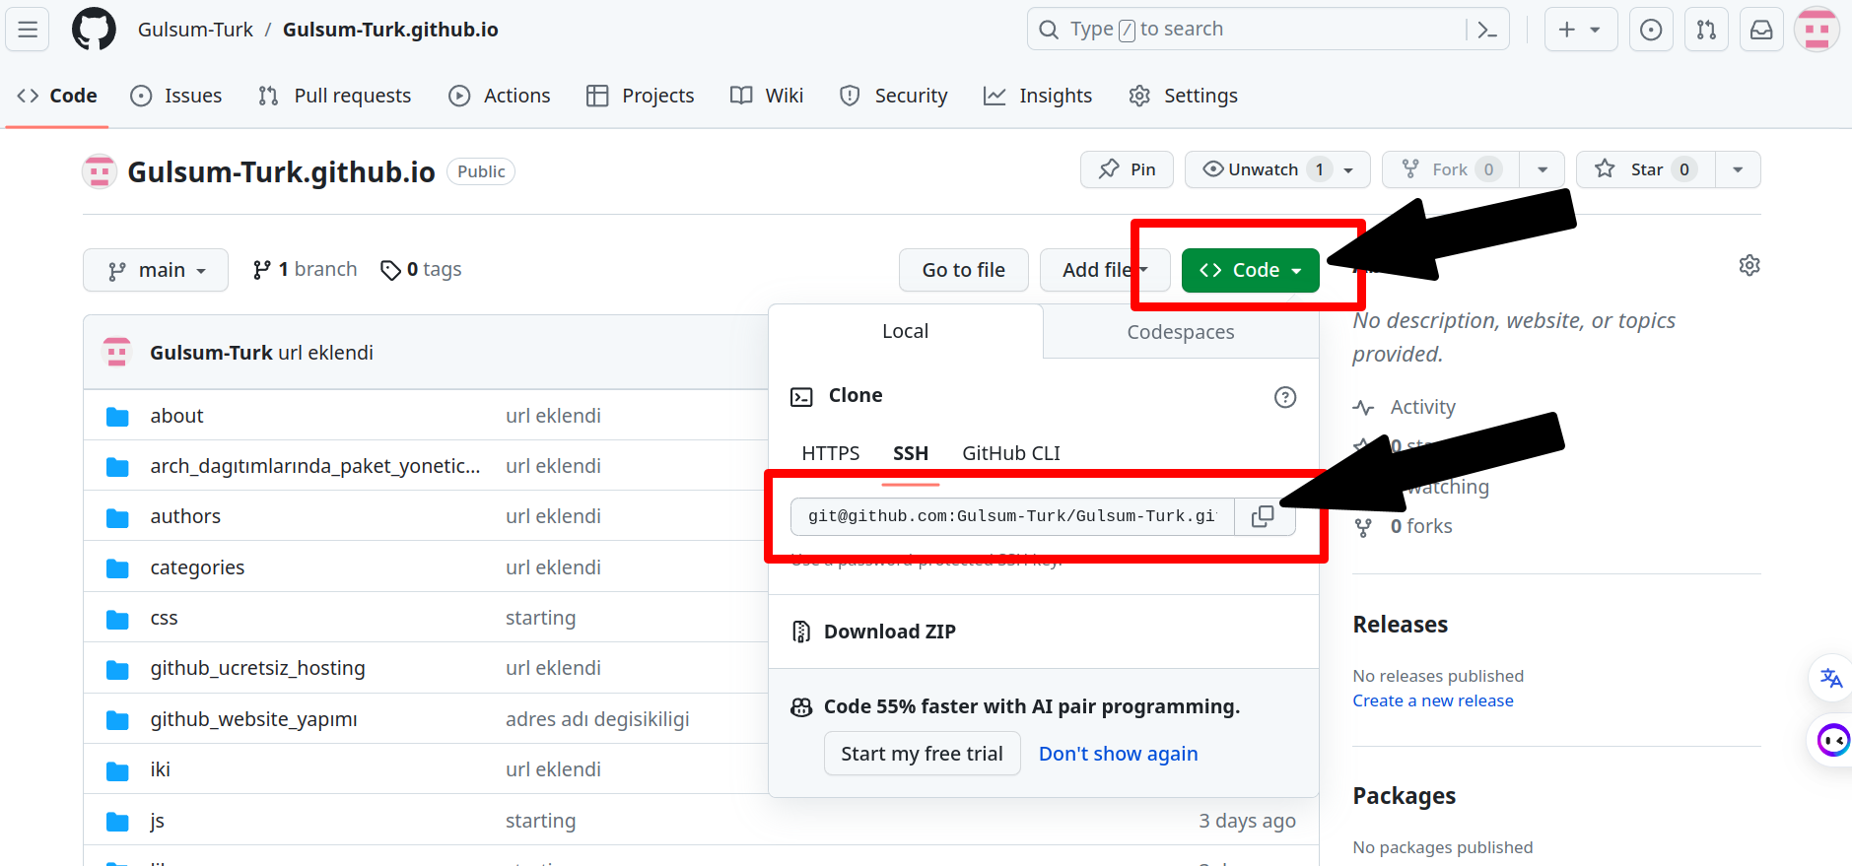Screen dimensions: 1852x866
Task: Edit repository details gear icon
Action: (1749, 265)
